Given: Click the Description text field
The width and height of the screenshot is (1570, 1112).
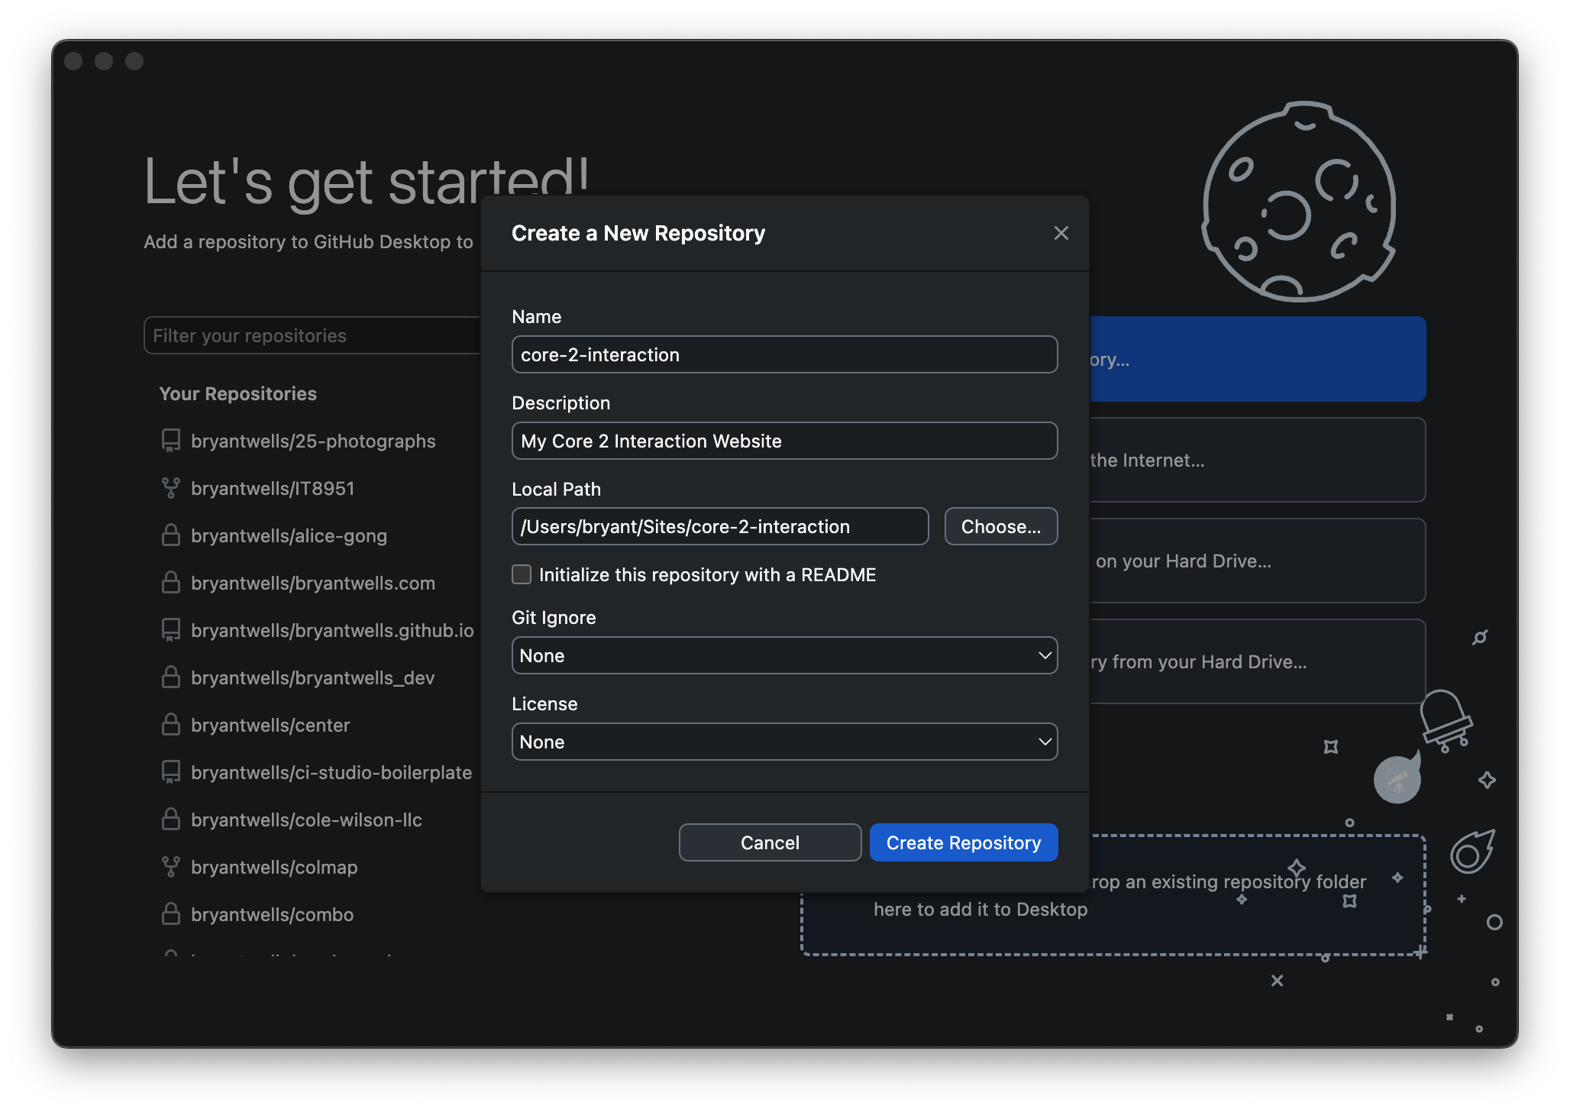Looking at the screenshot, I should 784,441.
